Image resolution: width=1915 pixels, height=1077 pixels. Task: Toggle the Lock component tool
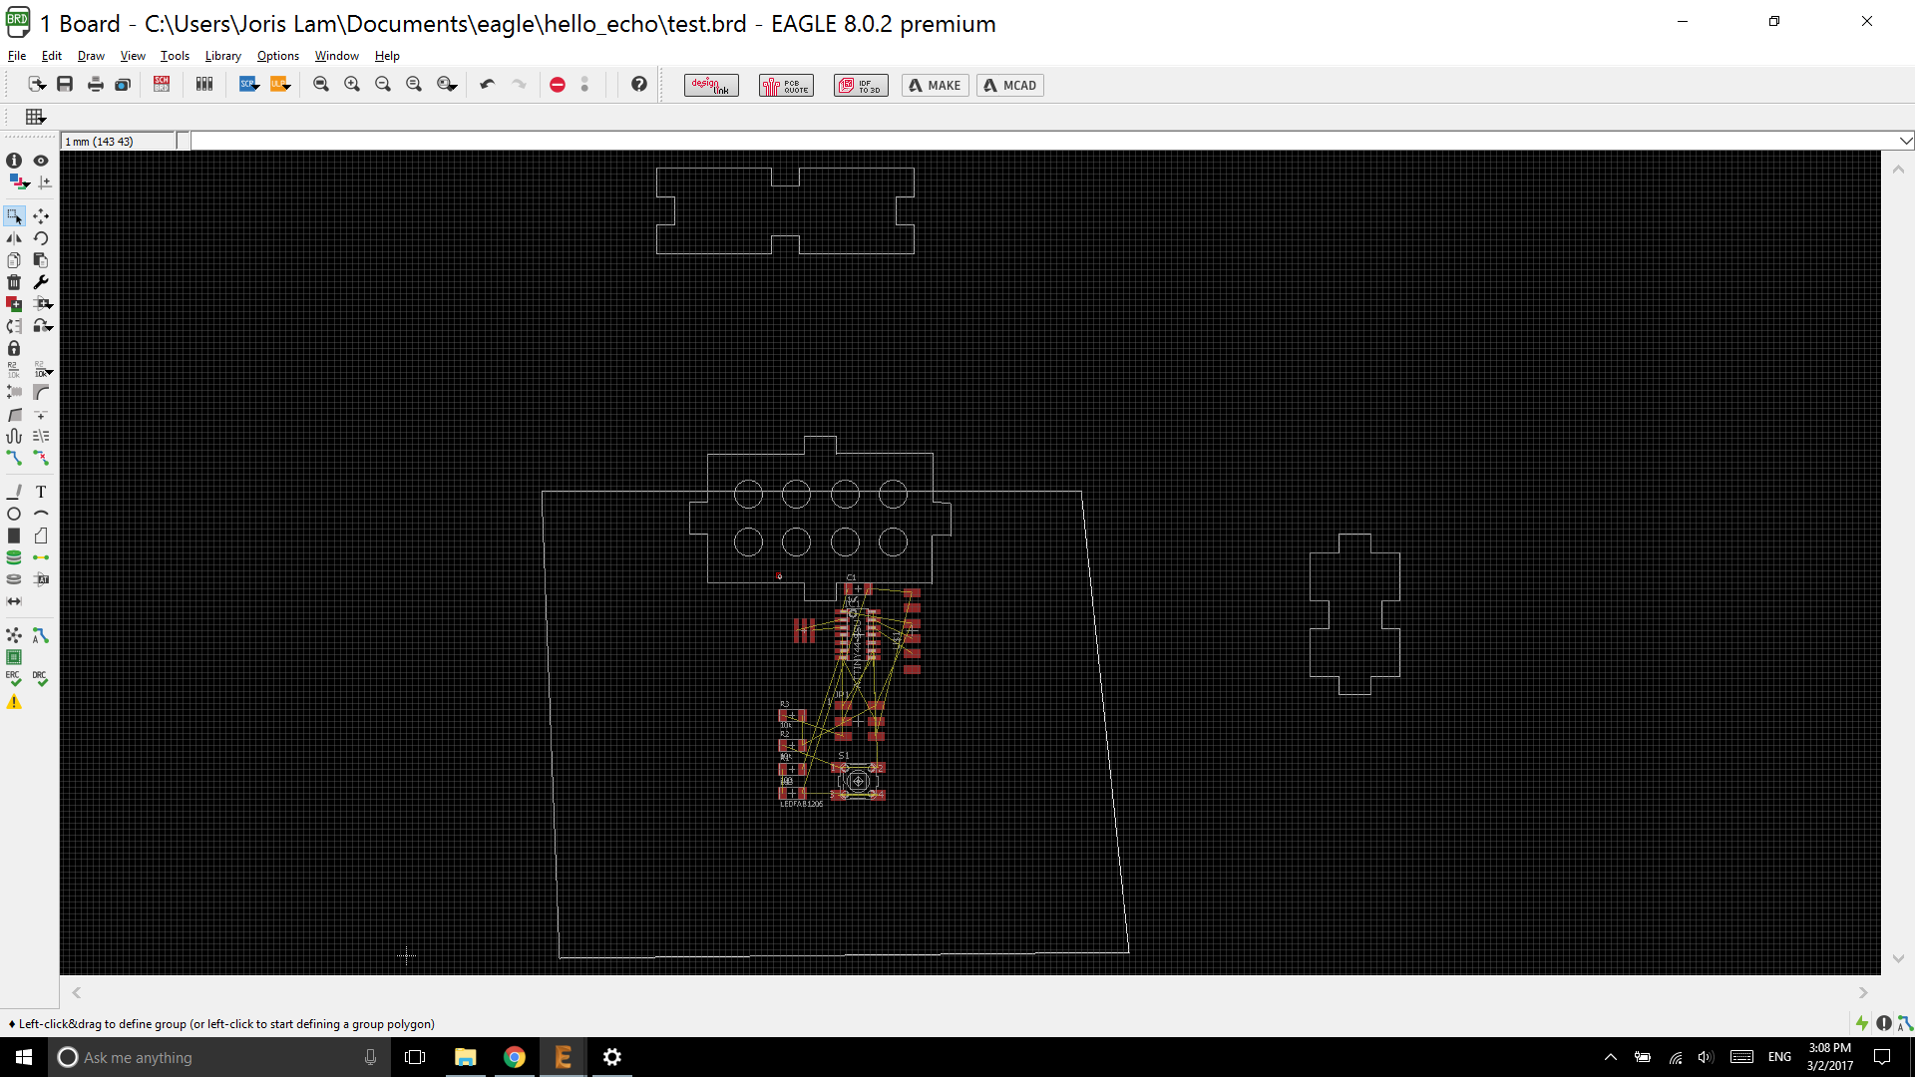click(x=14, y=348)
